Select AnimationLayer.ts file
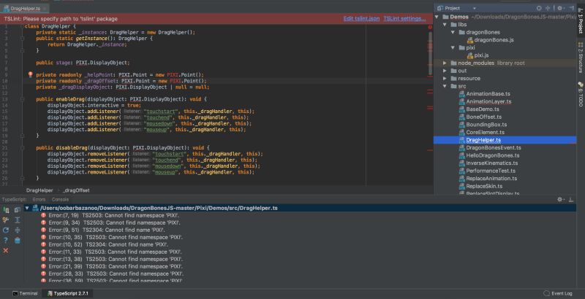Viewport: 585px width, 299px height. point(486,101)
